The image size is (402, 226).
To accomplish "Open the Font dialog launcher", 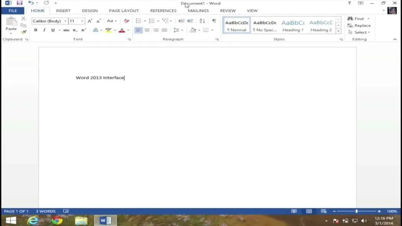I will click(129, 39).
